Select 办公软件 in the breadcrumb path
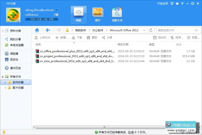Image resolution: width=202 pixels, height=135 pixels. 98,30
